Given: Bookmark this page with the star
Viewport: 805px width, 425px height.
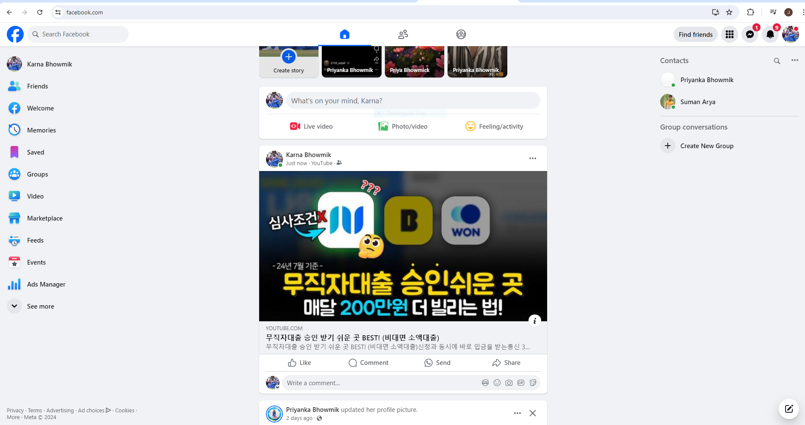Looking at the screenshot, I should [729, 12].
